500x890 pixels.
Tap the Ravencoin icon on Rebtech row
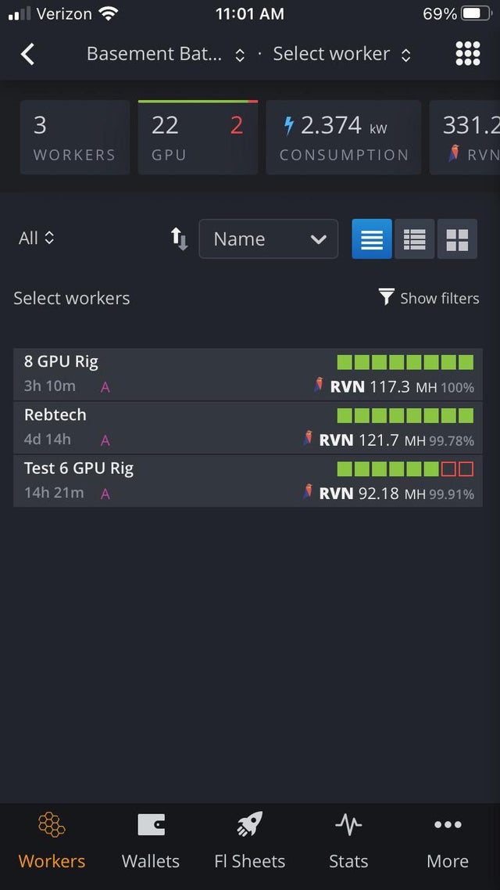click(x=308, y=438)
